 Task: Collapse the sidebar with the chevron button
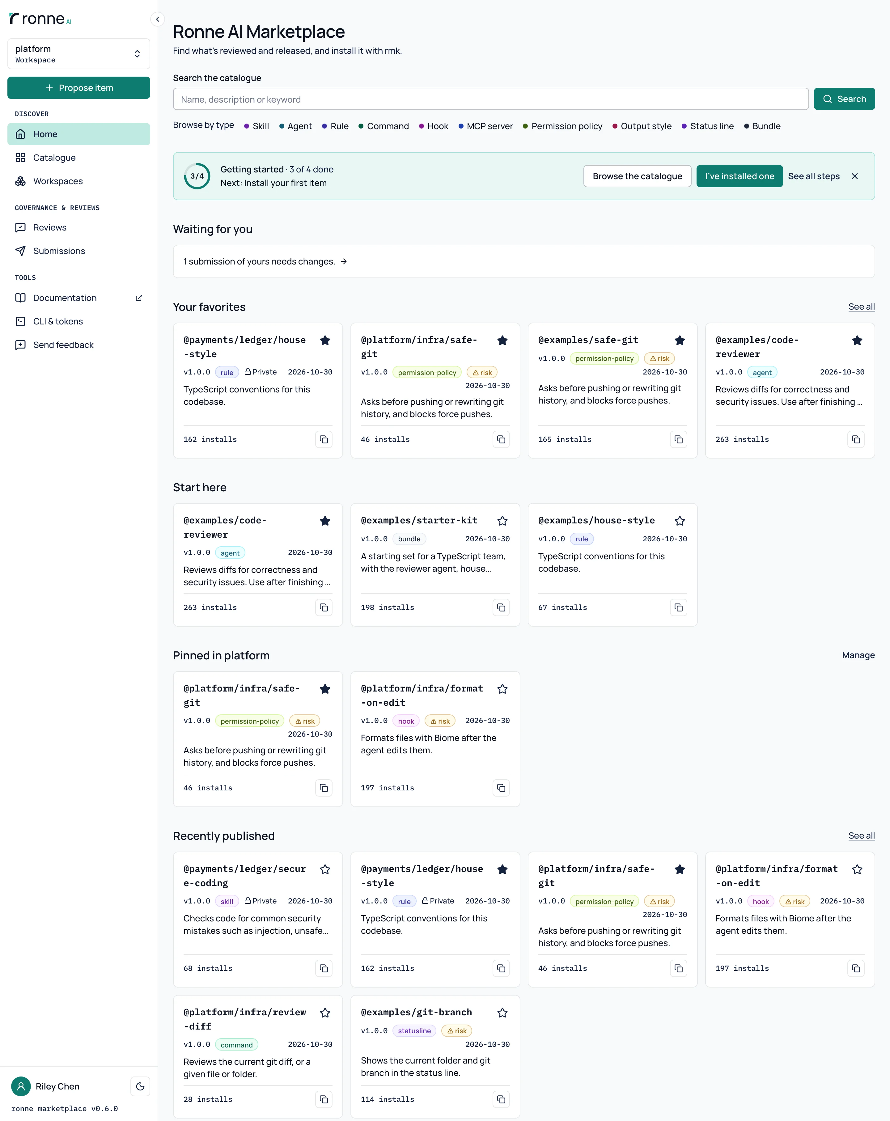click(158, 19)
